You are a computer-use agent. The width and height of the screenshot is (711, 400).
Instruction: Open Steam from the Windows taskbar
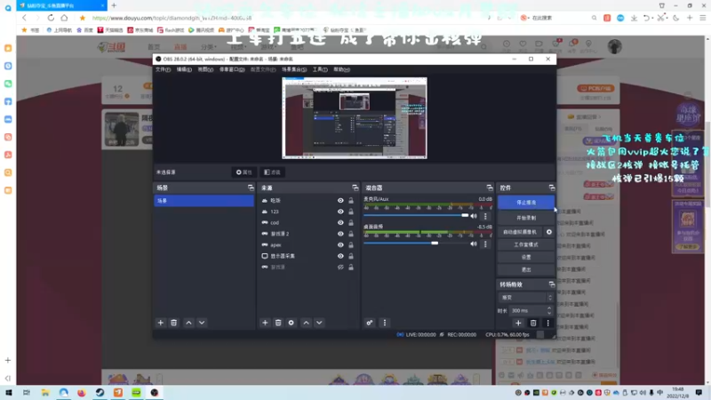100,393
